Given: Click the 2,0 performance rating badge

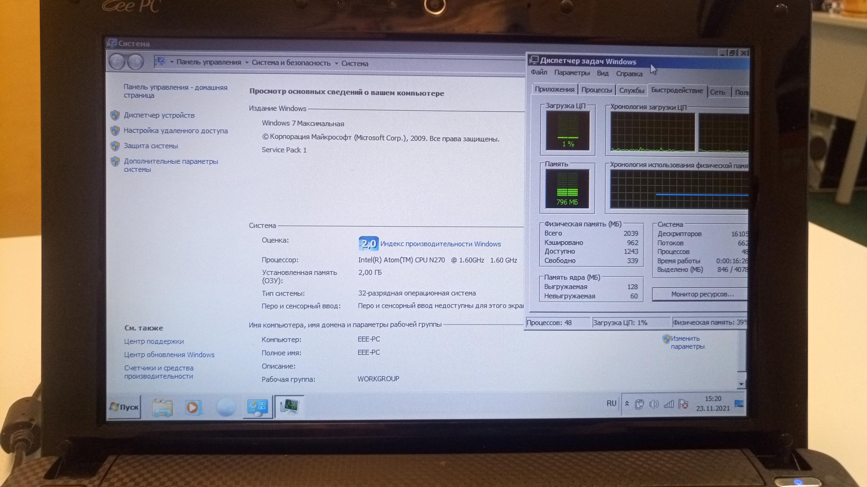Looking at the screenshot, I should (x=368, y=244).
